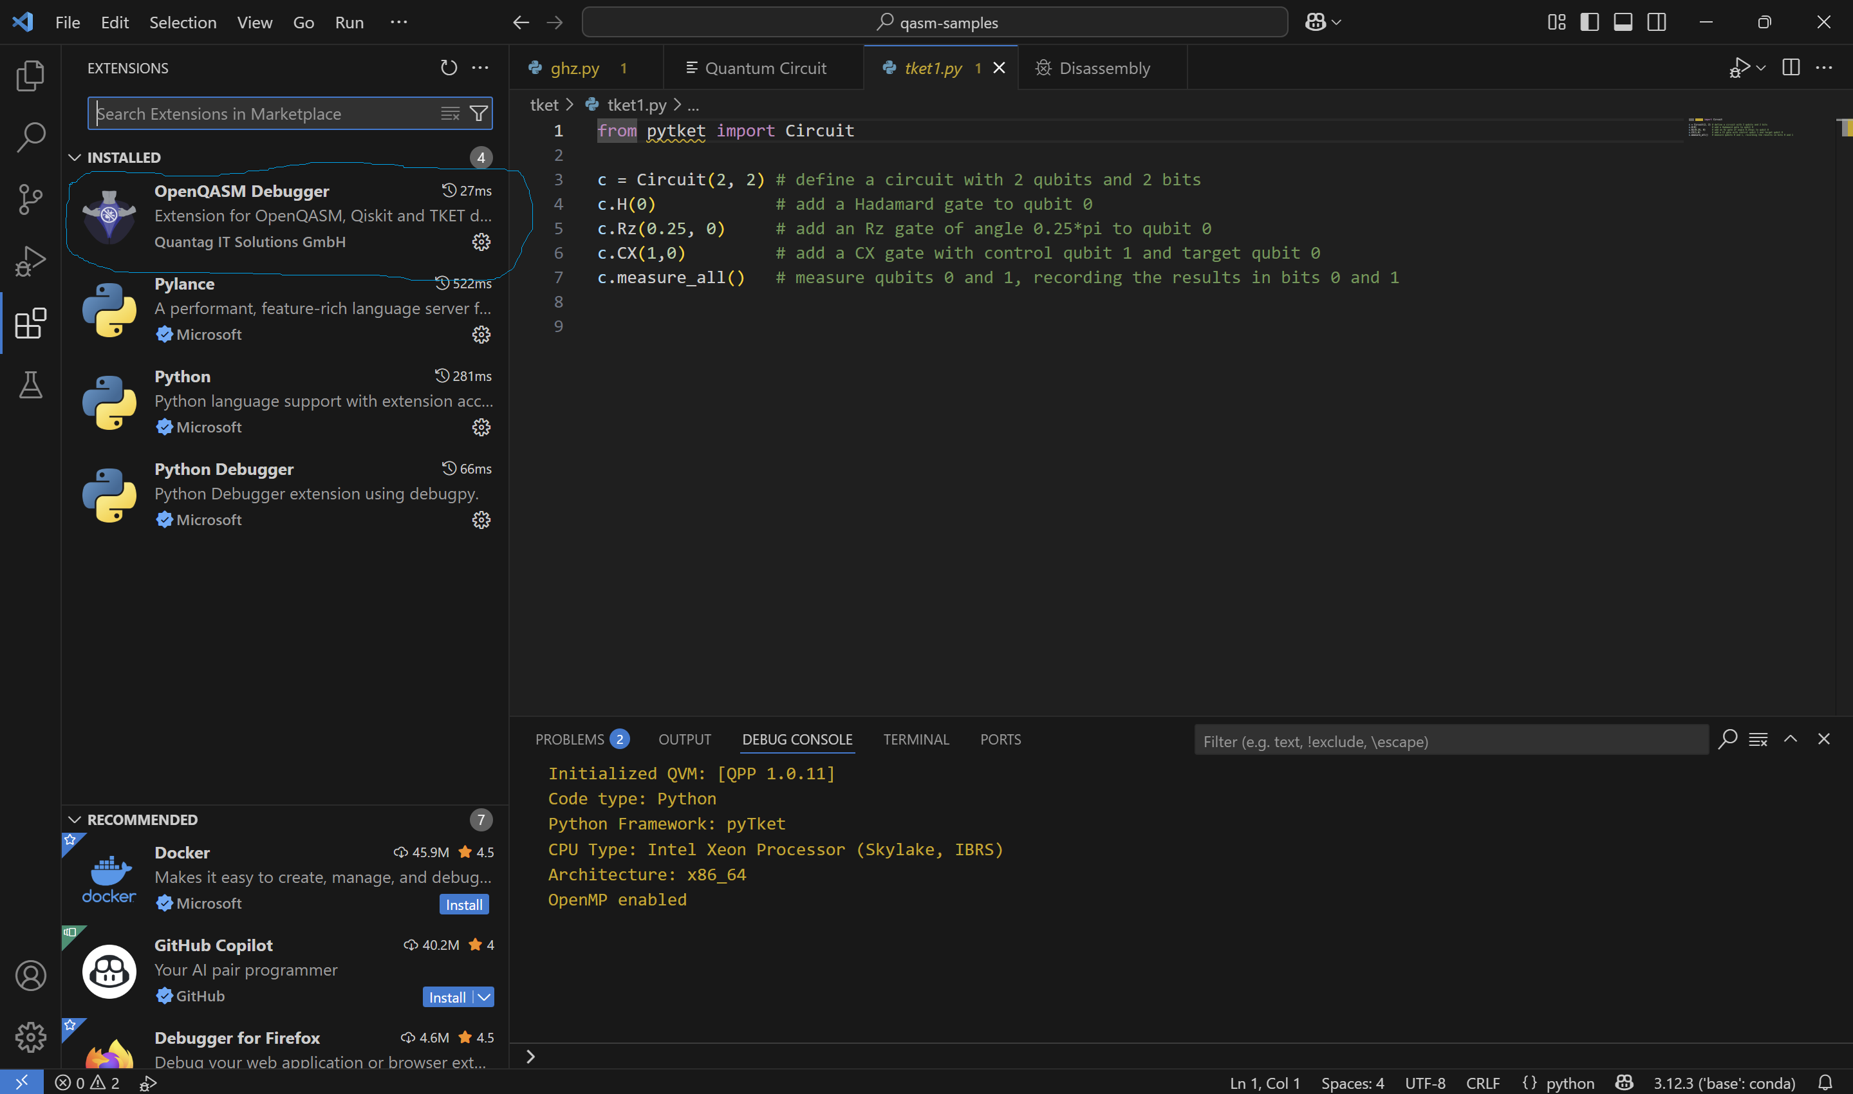Click the refresh extensions icon

pos(448,68)
